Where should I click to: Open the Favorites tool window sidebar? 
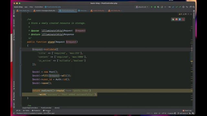[14, 96]
